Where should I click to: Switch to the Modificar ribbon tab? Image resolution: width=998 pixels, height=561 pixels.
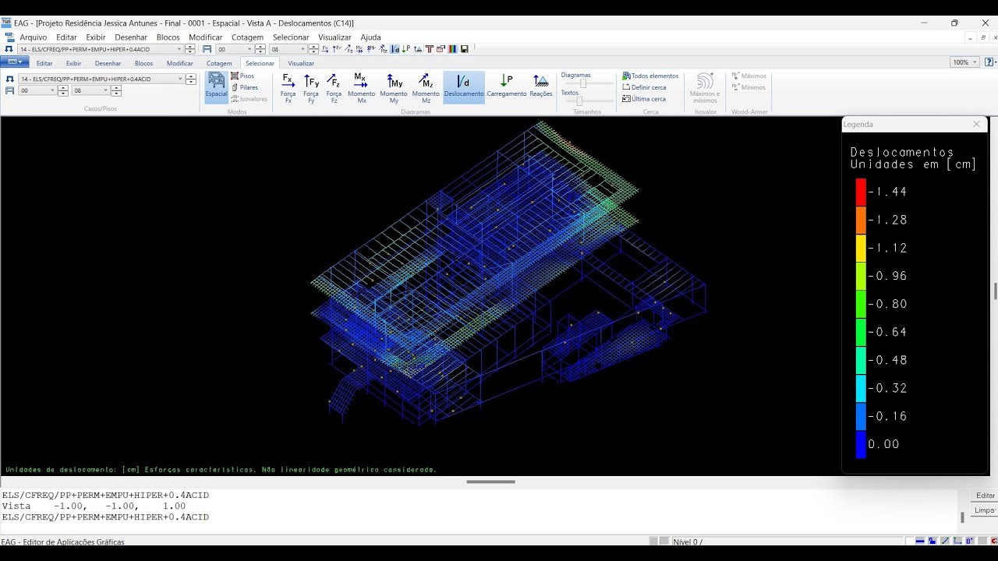pyautogui.click(x=179, y=63)
